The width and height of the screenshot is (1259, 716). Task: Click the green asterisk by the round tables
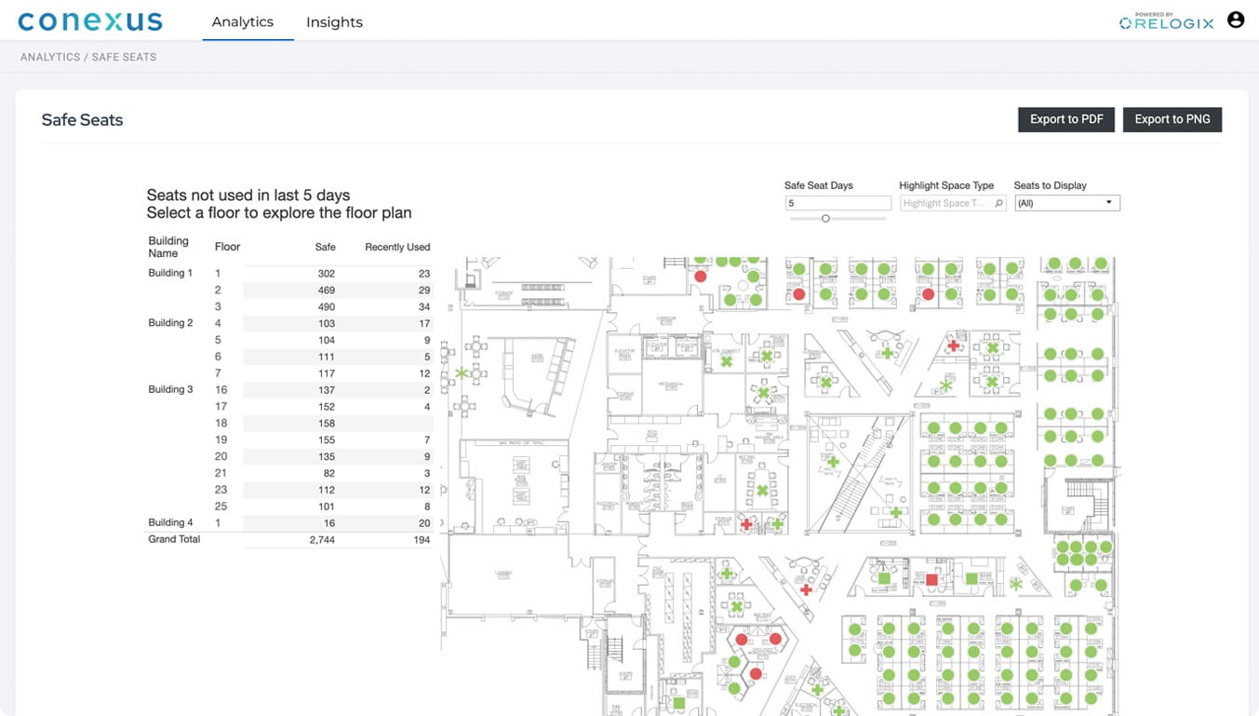point(462,373)
